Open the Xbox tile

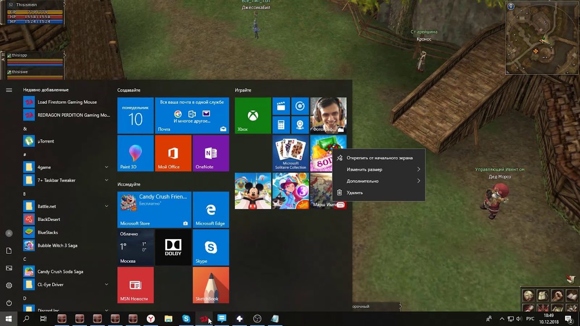(253, 115)
